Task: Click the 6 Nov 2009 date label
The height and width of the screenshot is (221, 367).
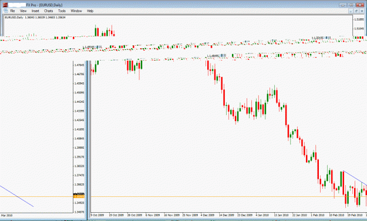Action: pyautogui.click(x=153, y=215)
